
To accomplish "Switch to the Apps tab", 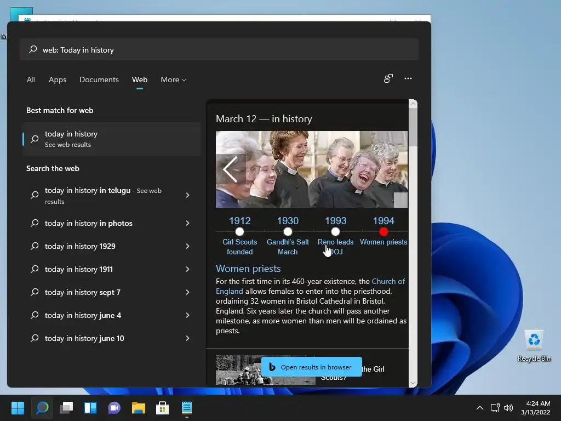I will pyautogui.click(x=58, y=79).
